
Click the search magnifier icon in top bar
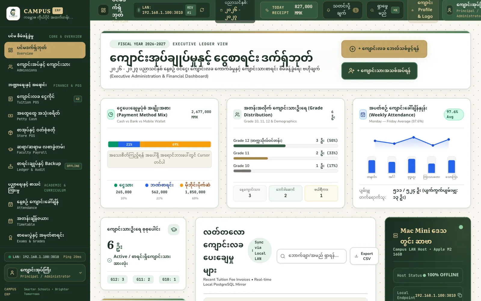point(372,10)
